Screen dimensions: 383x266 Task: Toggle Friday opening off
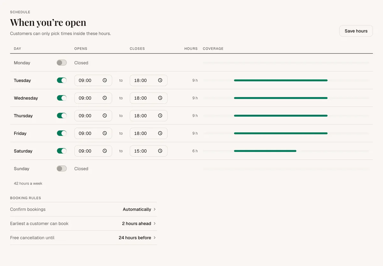click(x=62, y=133)
